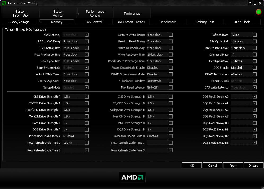Click the AMD logo icon in title bar
Screen dimensions: 264x189
click(4, 3)
